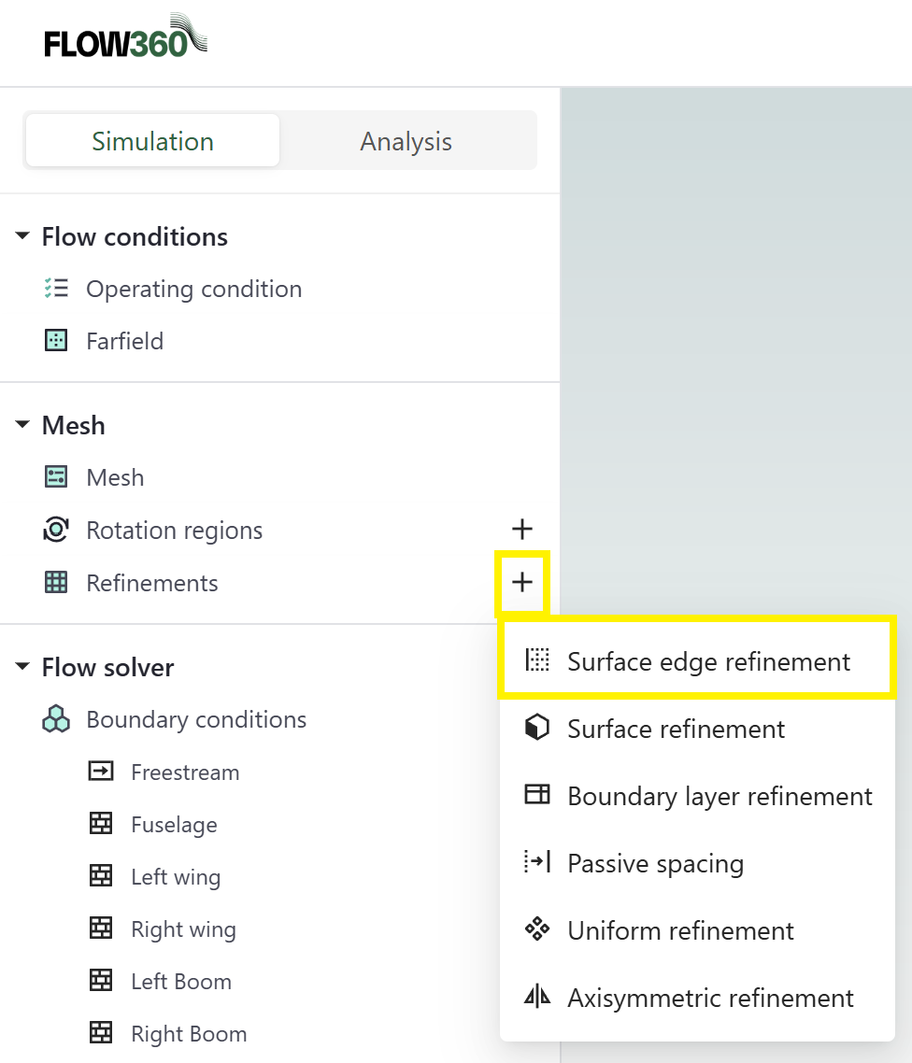Viewport: 912px width, 1063px height.
Task: Add an Axisymmetric refinement
Action: coord(710,998)
